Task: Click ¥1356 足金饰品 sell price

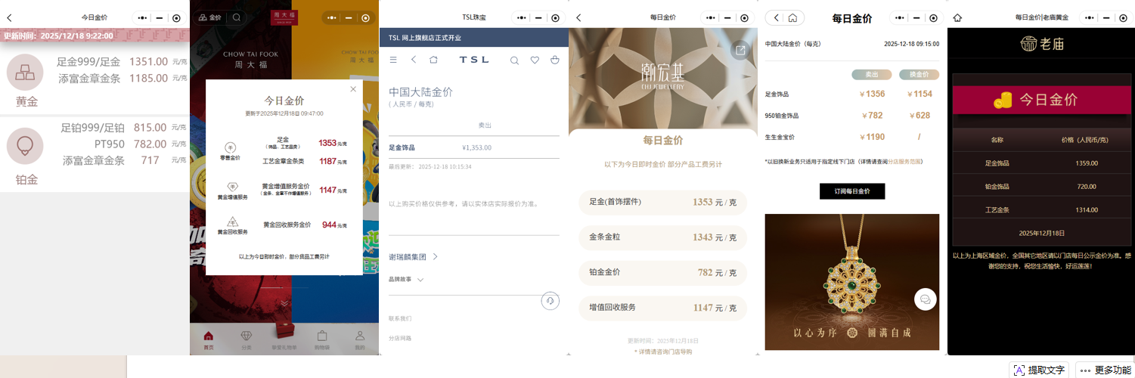Action: click(x=872, y=94)
